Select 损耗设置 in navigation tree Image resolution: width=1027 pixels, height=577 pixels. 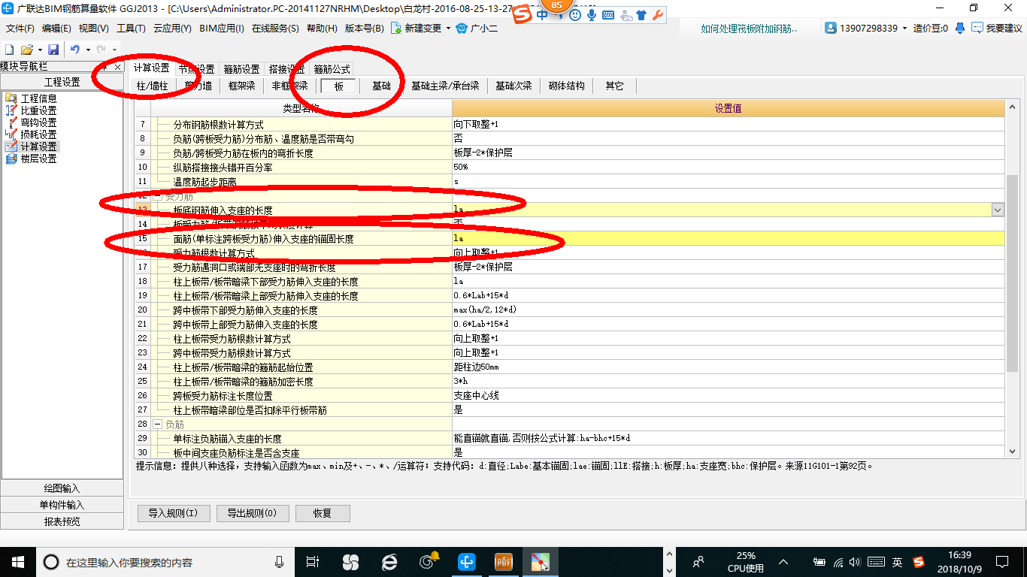coord(38,134)
